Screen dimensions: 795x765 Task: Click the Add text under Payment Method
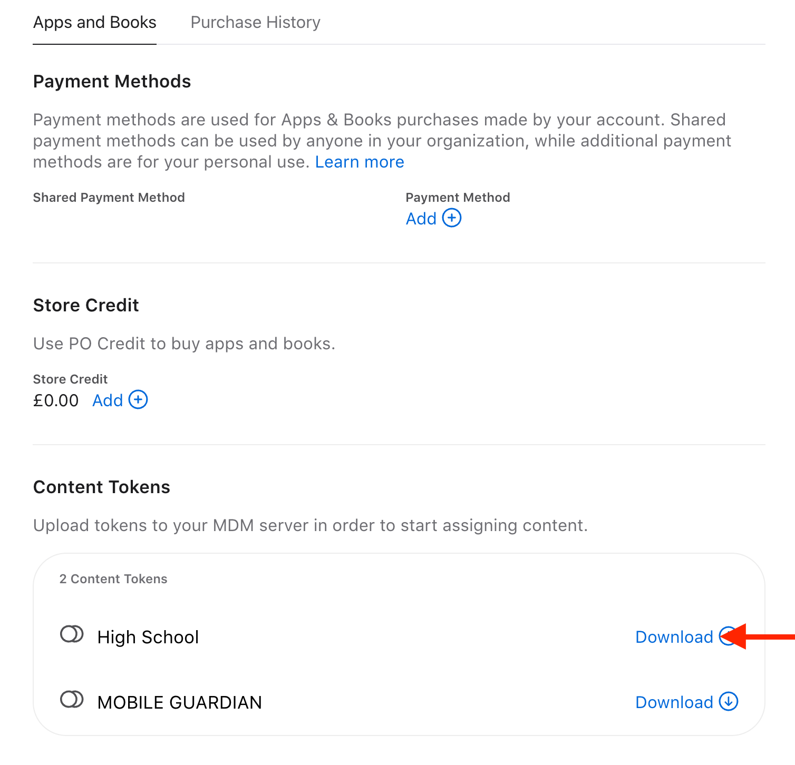click(x=421, y=219)
